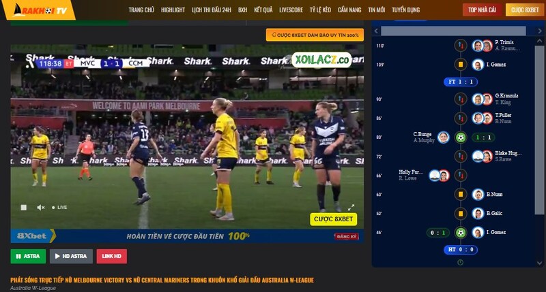This screenshot has width=546, height=292.
Task: Switch to the HD ASTRA stream
Action: pyautogui.click(x=71, y=256)
